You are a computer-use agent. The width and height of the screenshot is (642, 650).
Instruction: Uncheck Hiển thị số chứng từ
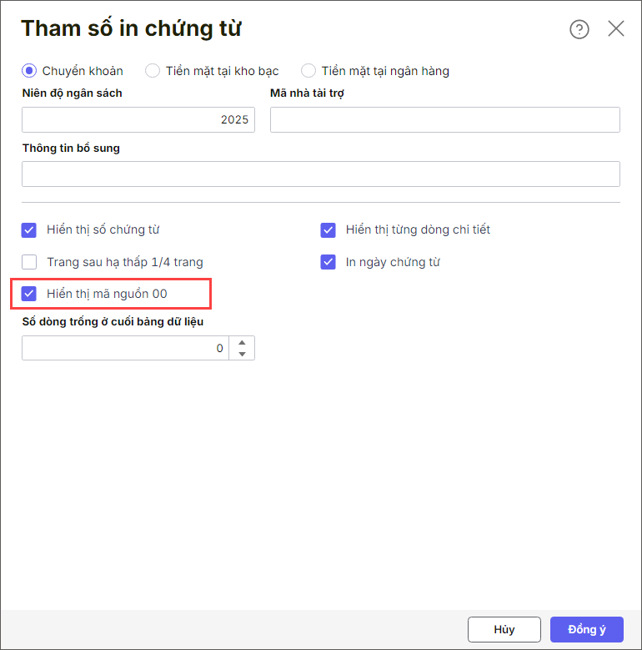pyautogui.click(x=29, y=229)
